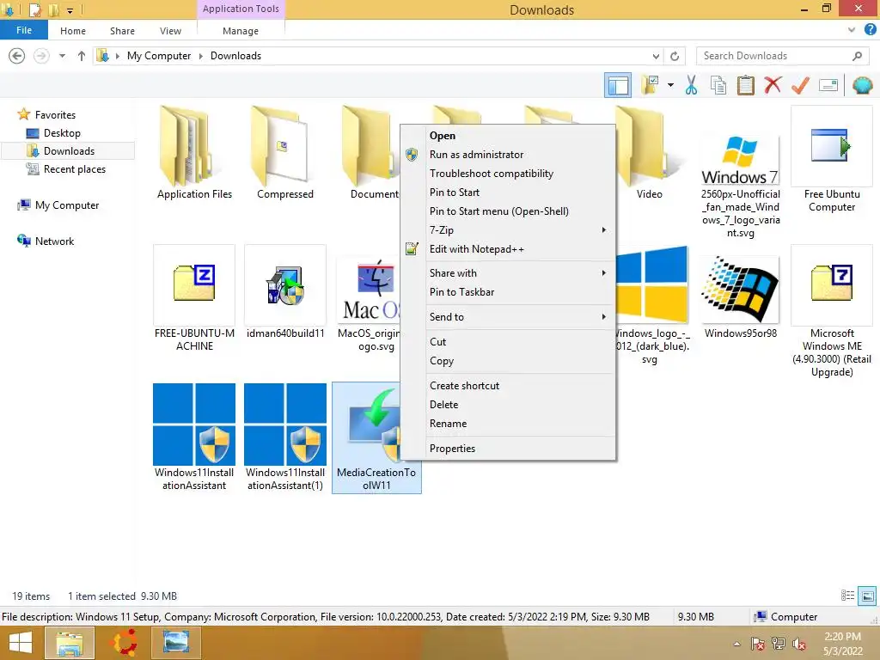Select Favorites in navigation pane
This screenshot has width=880, height=660.
tap(55, 114)
